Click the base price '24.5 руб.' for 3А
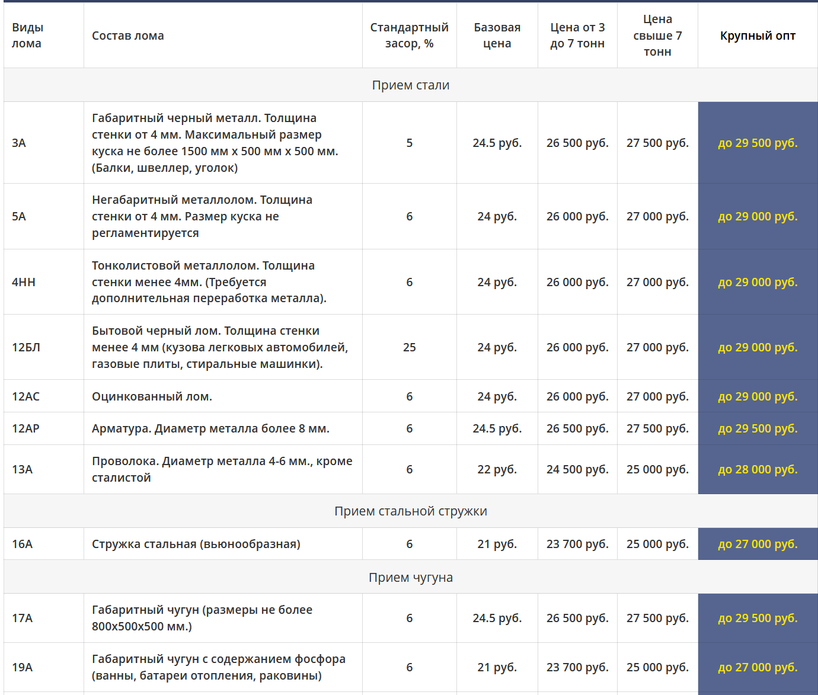This screenshot has width=818, height=695. pyautogui.click(x=497, y=143)
